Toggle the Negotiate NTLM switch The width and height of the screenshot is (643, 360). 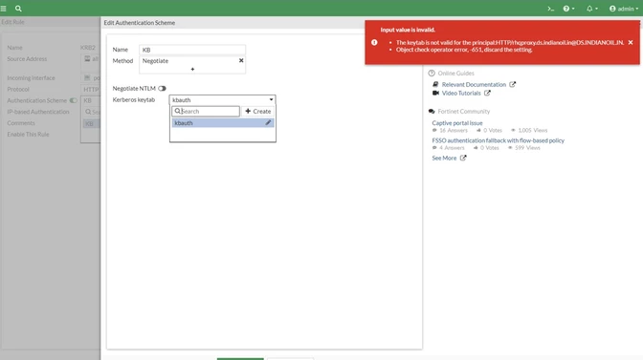coord(163,89)
